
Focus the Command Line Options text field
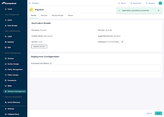click(x=95, y=68)
